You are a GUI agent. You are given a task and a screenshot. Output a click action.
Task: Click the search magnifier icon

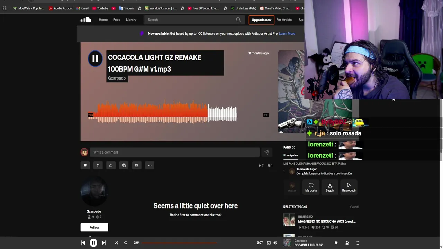coord(238,20)
